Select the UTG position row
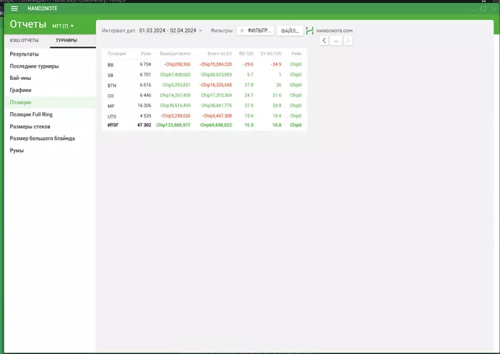Viewport: 500px width, 354px height. coord(204,116)
